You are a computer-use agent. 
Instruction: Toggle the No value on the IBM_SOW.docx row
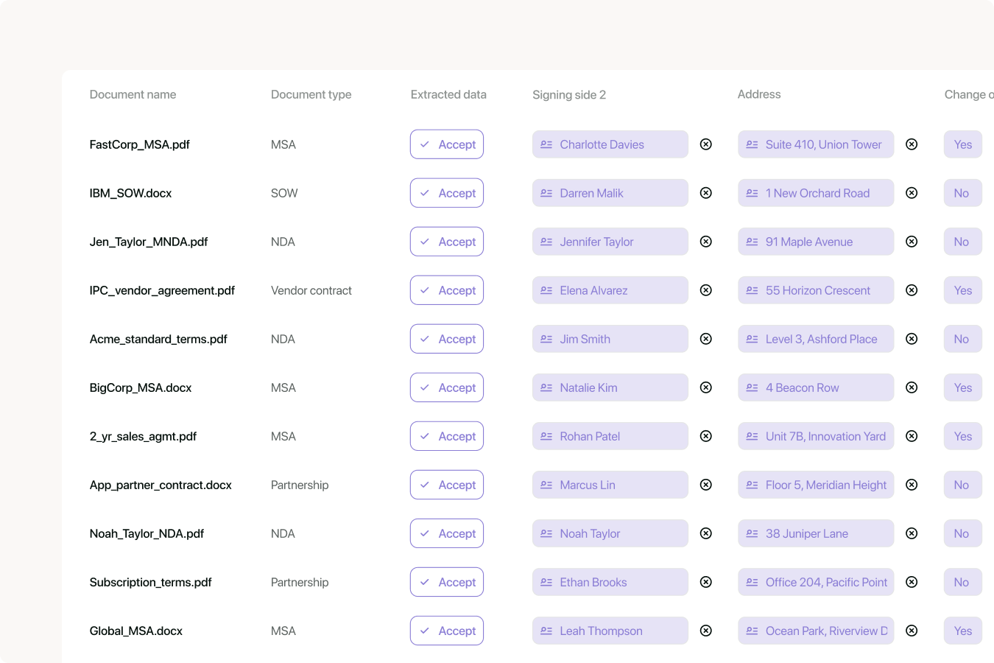click(962, 193)
